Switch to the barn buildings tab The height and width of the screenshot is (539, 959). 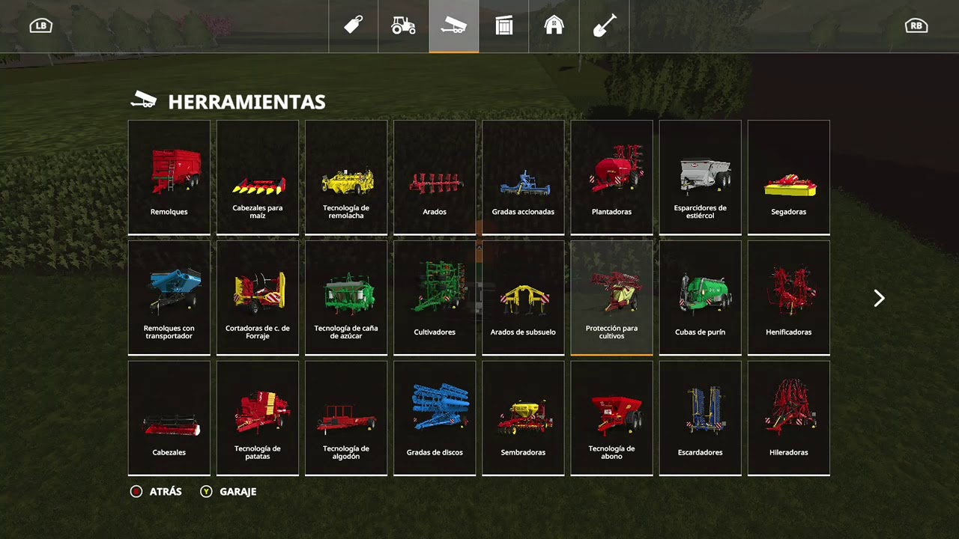(554, 25)
